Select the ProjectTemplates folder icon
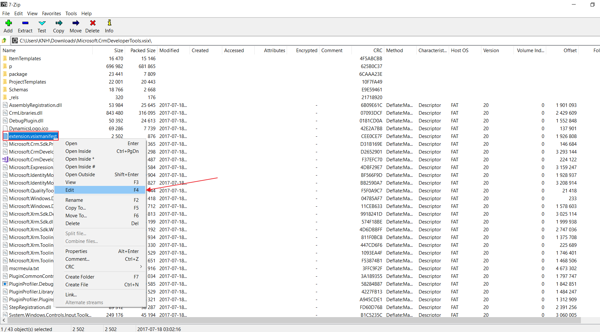The width and height of the screenshot is (600, 332). [5, 82]
